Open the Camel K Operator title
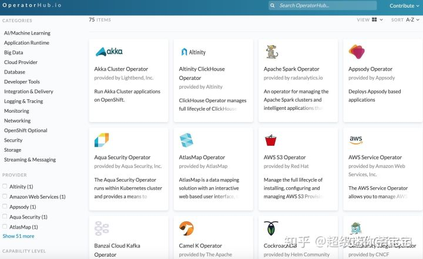The width and height of the screenshot is (423, 259). 200,245
